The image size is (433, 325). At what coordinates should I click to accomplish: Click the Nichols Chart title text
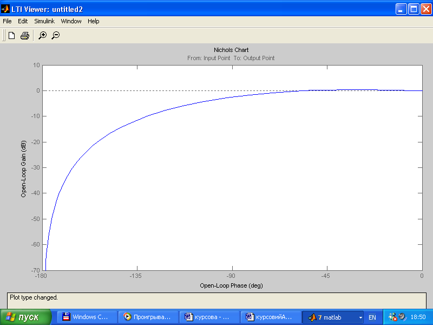click(x=231, y=50)
